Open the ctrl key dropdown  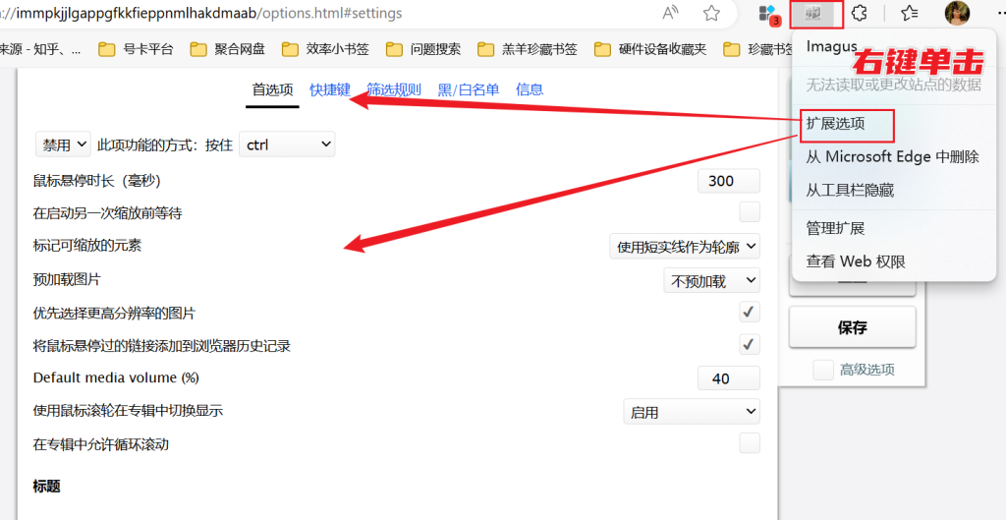tap(287, 144)
